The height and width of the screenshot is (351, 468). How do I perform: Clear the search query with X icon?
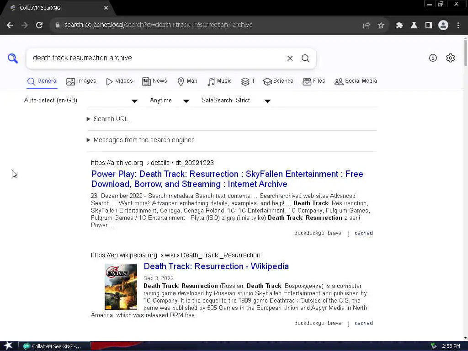coord(290,58)
